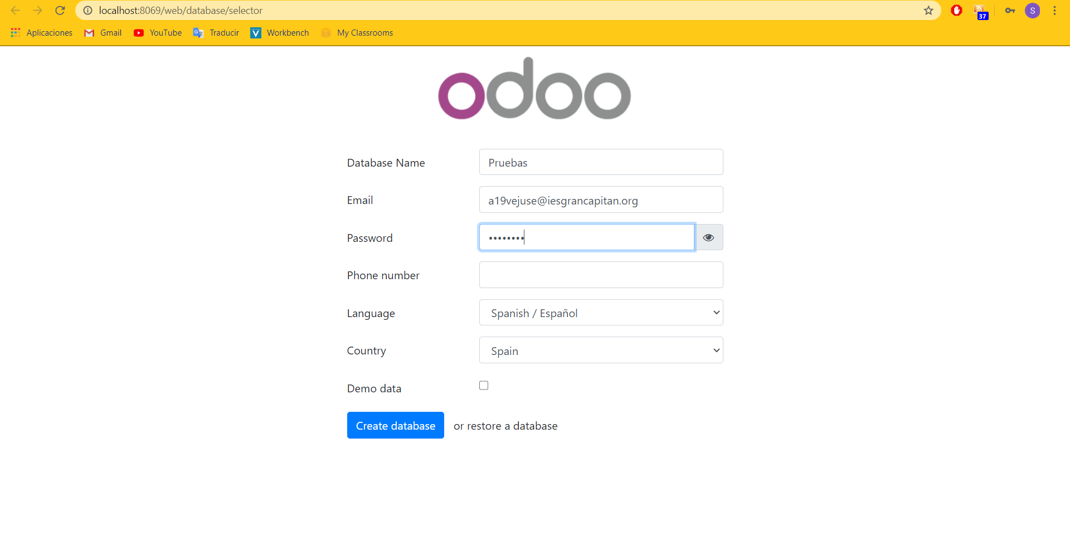Focus the Password input field

587,237
